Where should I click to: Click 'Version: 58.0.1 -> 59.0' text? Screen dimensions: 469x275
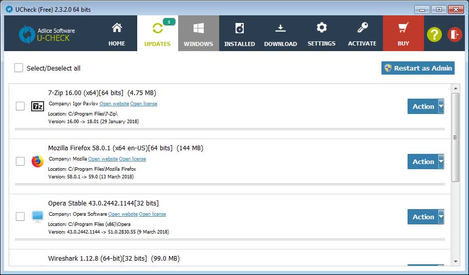pyautogui.click(x=73, y=176)
